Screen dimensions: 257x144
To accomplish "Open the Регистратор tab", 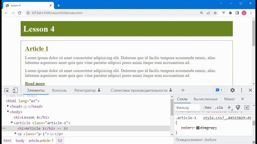I will click(88, 90).
